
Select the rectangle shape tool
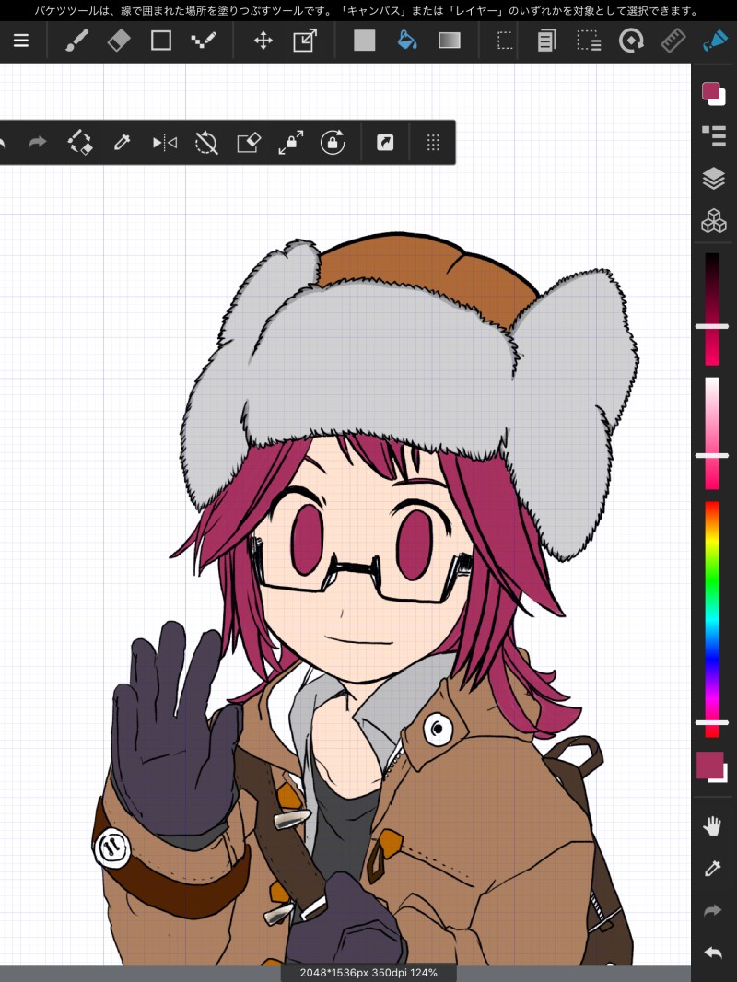tap(161, 41)
